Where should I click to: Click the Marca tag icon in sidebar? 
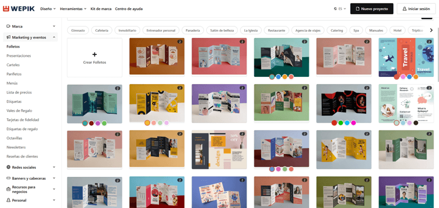pos(8,26)
